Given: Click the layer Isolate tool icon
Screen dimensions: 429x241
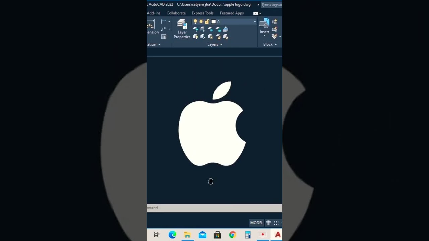Looking at the screenshot, I should 203,29.
